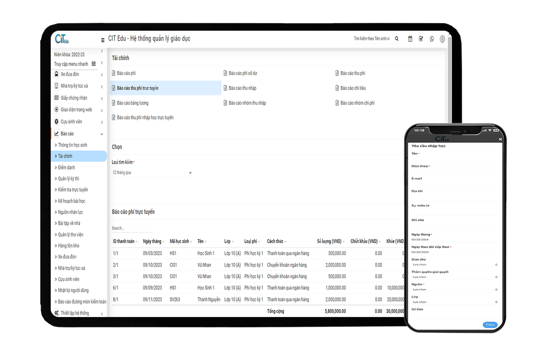This screenshot has width=546, height=350.
Task: Expand the Giấy chứng nhận menu chevron
Action: (x=102, y=98)
